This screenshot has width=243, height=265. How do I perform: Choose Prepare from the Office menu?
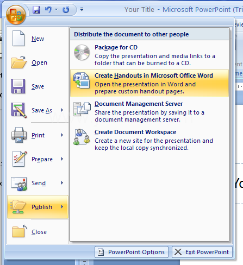pyautogui.click(x=38, y=159)
